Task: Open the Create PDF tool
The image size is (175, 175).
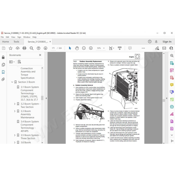Action: pyautogui.click(x=172, y=77)
